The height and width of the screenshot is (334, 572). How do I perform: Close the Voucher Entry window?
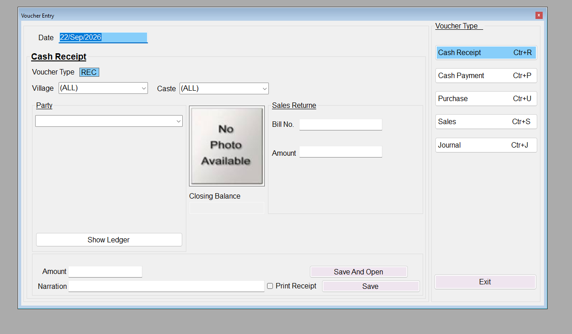tap(539, 15)
